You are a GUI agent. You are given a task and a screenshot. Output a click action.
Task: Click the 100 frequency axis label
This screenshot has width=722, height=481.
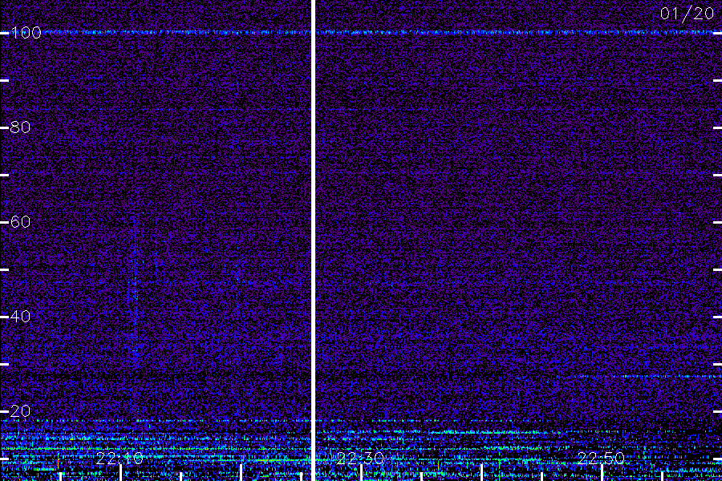[26, 33]
